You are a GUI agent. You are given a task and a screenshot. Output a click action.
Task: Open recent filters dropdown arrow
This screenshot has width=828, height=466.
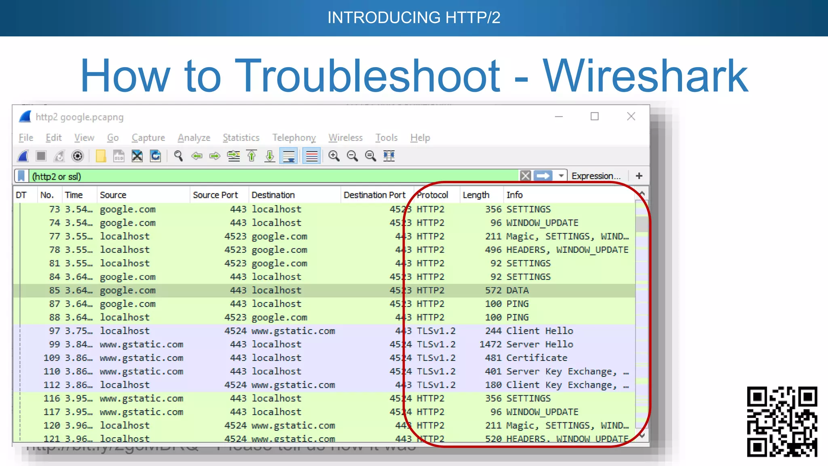point(561,176)
